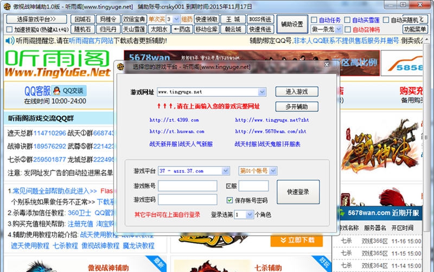Open the 360卫士 tutorial link
Screen dimensions: 434x272
(x=79, y=213)
